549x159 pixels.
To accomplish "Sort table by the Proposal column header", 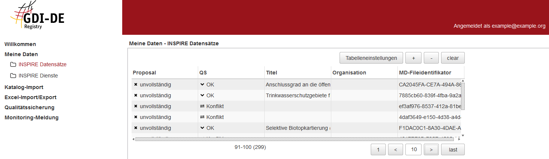I will pyautogui.click(x=144, y=73).
